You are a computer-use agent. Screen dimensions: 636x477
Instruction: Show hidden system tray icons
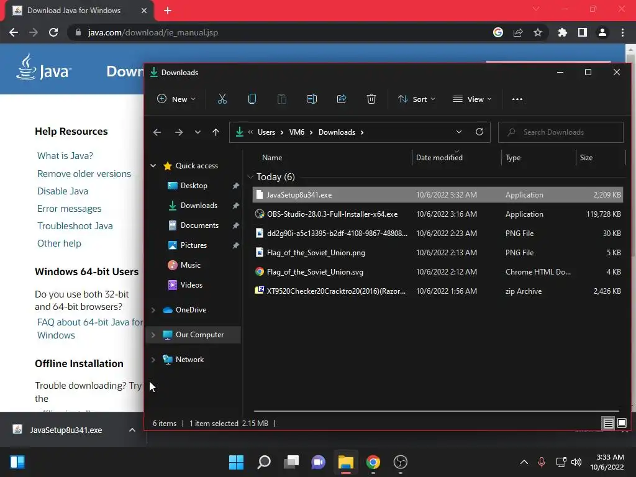tap(524, 462)
